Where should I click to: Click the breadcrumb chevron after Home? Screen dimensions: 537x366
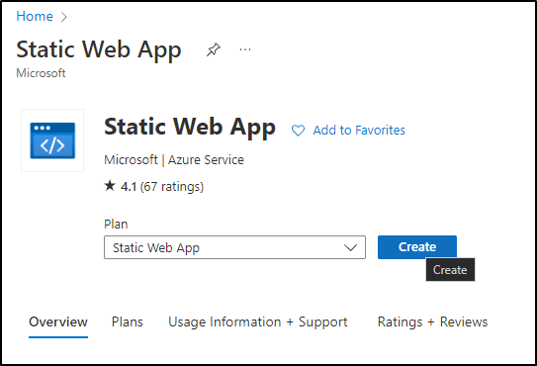[63, 17]
